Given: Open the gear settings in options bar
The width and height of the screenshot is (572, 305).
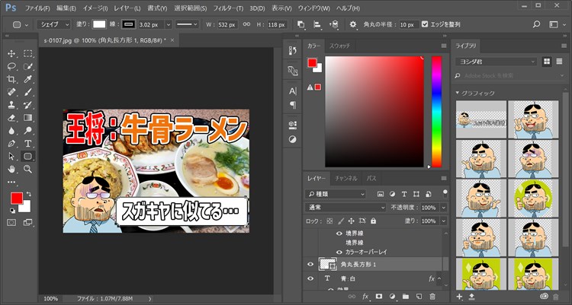Looking at the screenshot, I should pyautogui.click(x=353, y=24).
